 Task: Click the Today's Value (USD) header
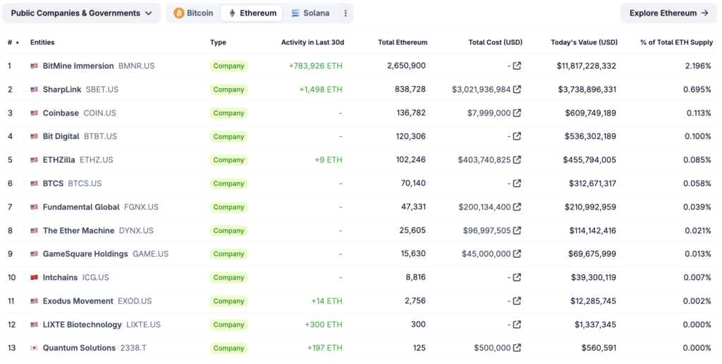point(584,42)
